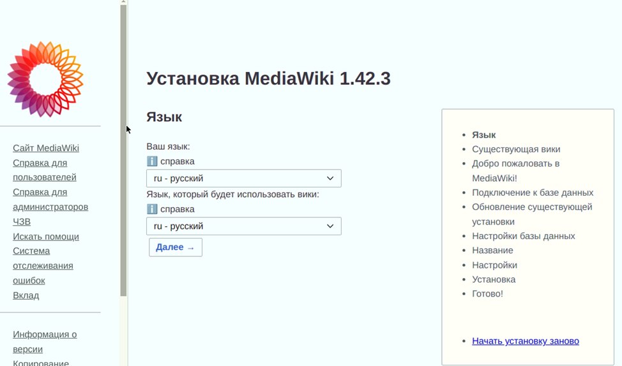Click the MediaWiki sunflower logo
Image resolution: width=622 pixels, height=366 pixels.
(45, 79)
